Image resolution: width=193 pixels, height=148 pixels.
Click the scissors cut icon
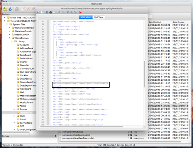(x=47, y=12)
